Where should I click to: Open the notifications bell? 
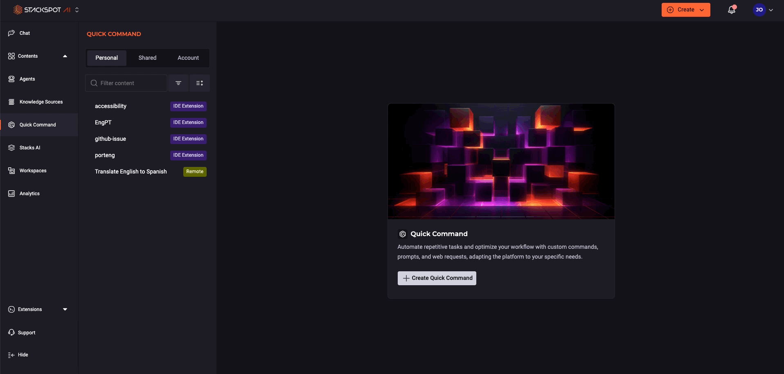click(731, 9)
